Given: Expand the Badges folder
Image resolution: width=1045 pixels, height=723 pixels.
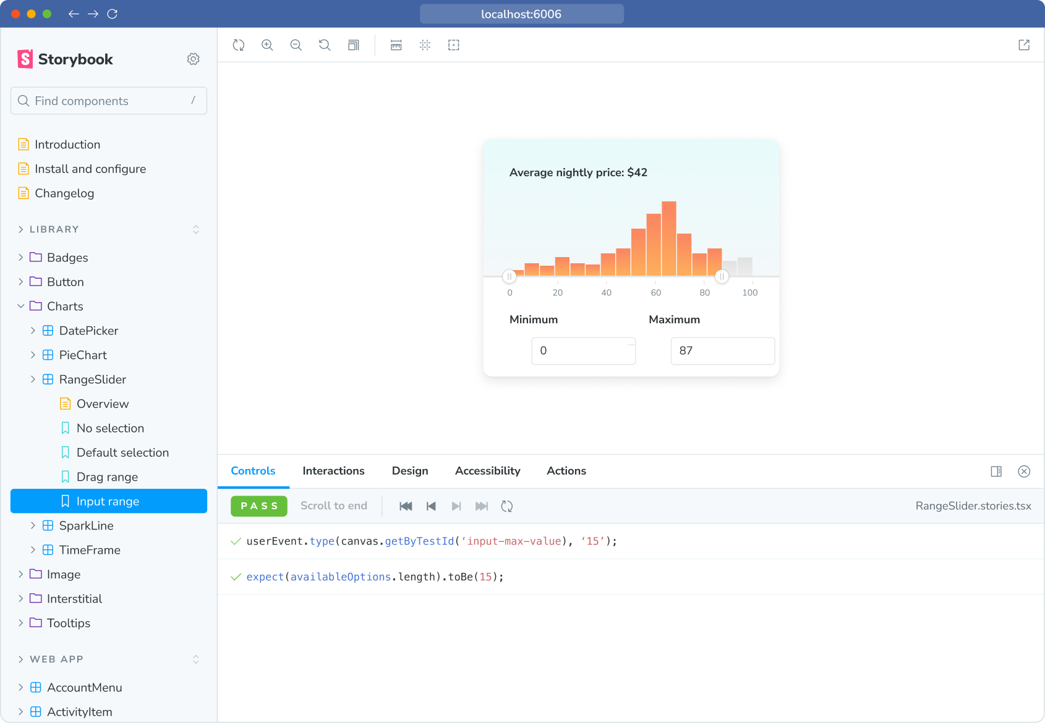Looking at the screenshot, I should tap(21, 258).
